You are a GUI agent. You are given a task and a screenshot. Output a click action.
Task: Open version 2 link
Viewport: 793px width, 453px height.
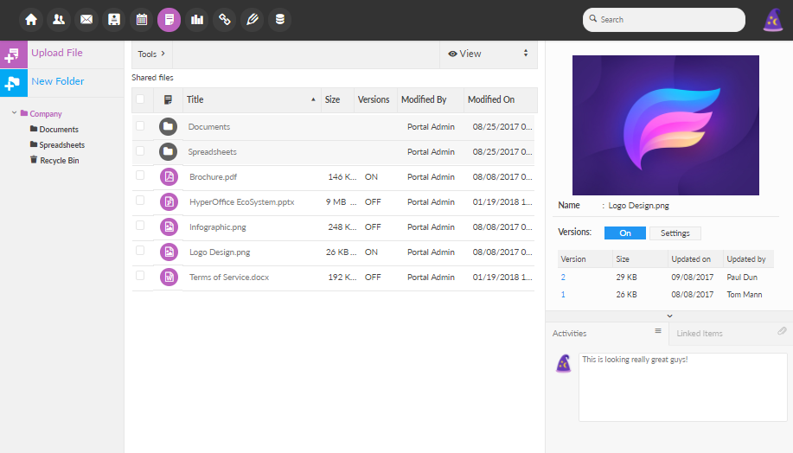pos(563,277)
